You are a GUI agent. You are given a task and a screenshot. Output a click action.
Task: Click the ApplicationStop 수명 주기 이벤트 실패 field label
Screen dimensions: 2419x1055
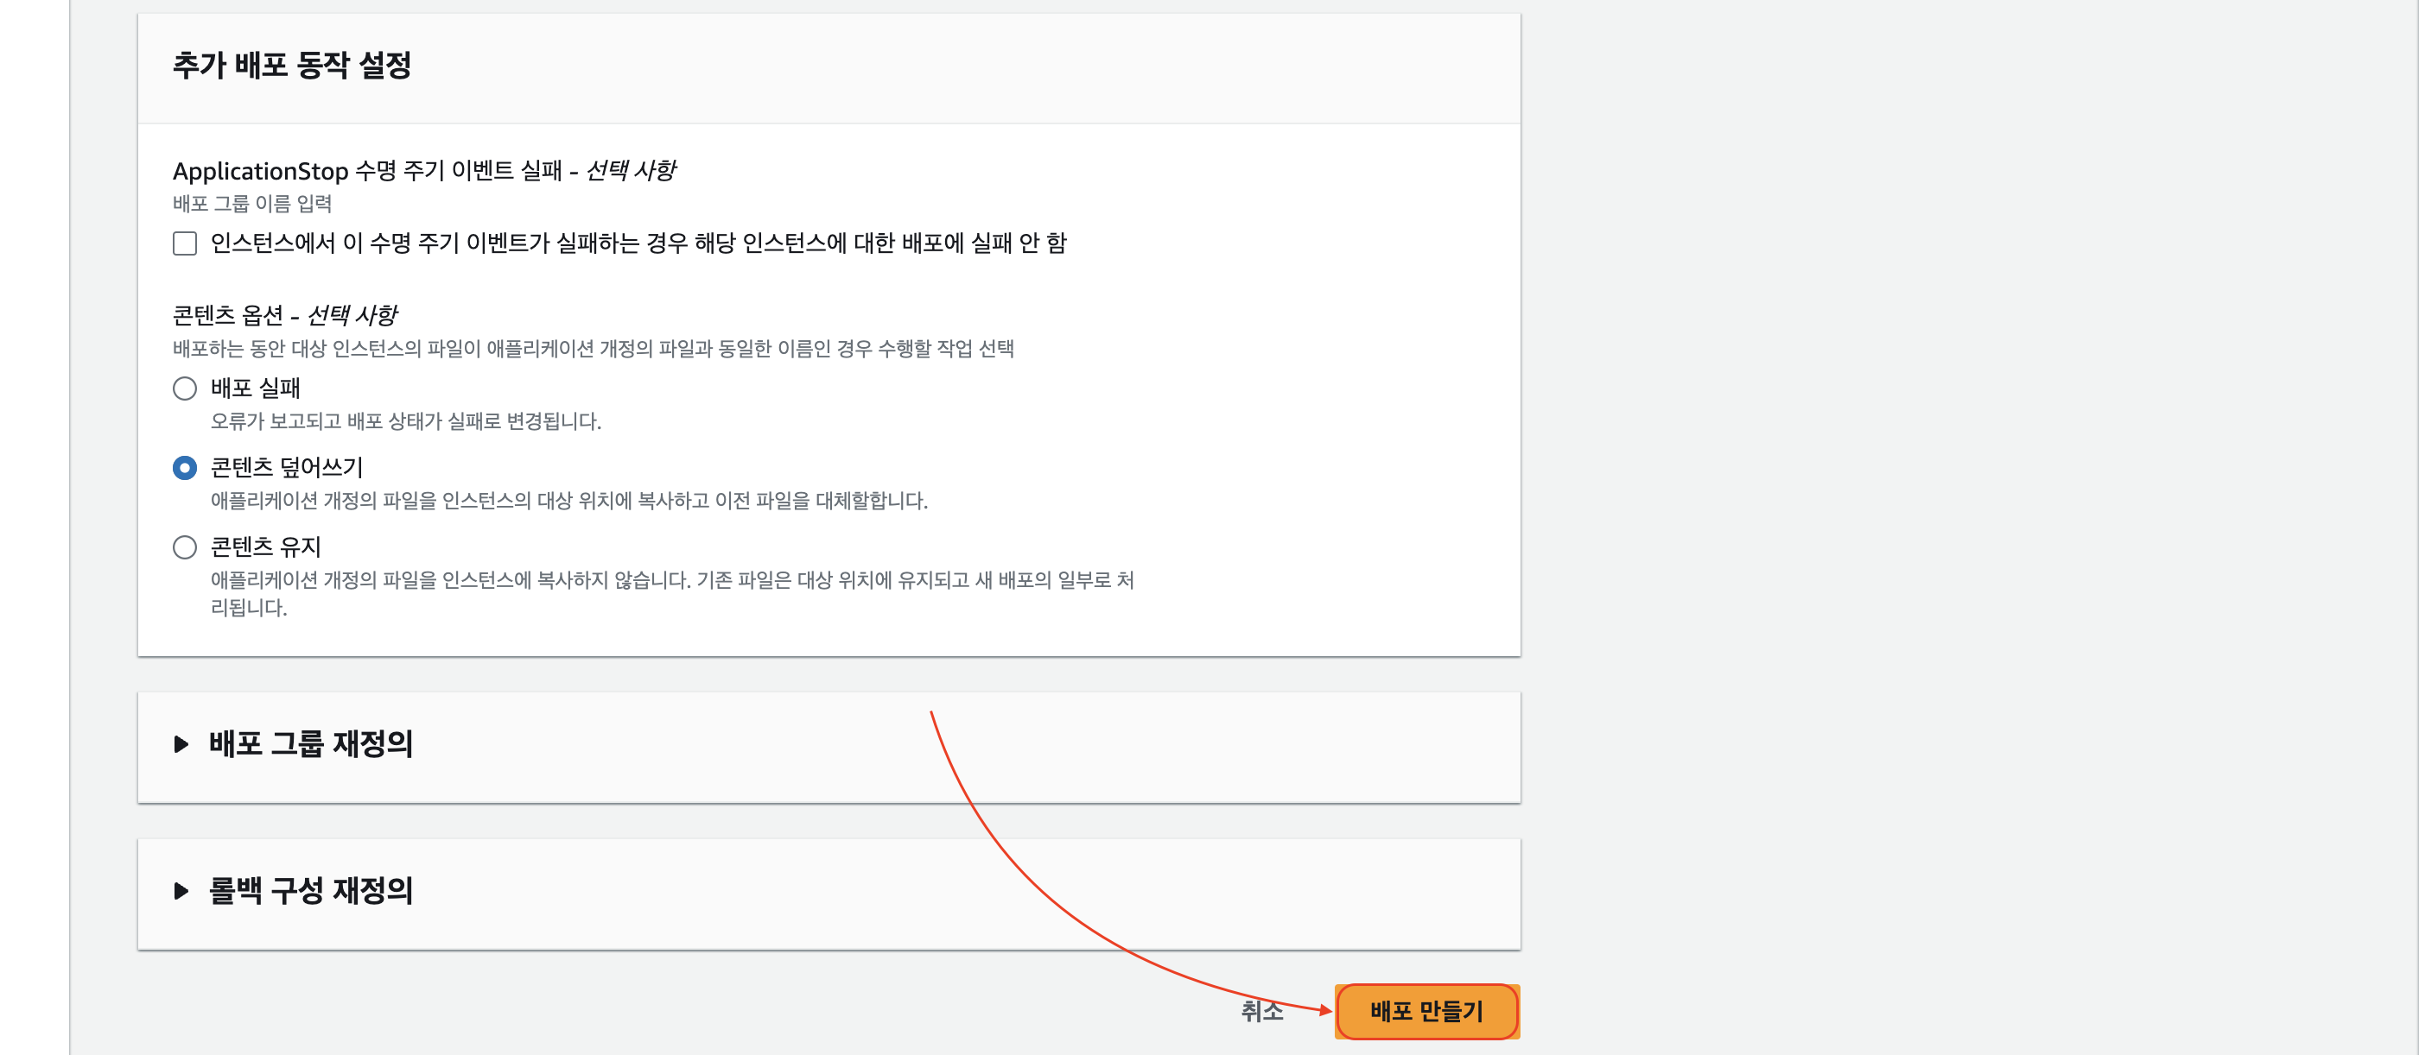point(423,171)
